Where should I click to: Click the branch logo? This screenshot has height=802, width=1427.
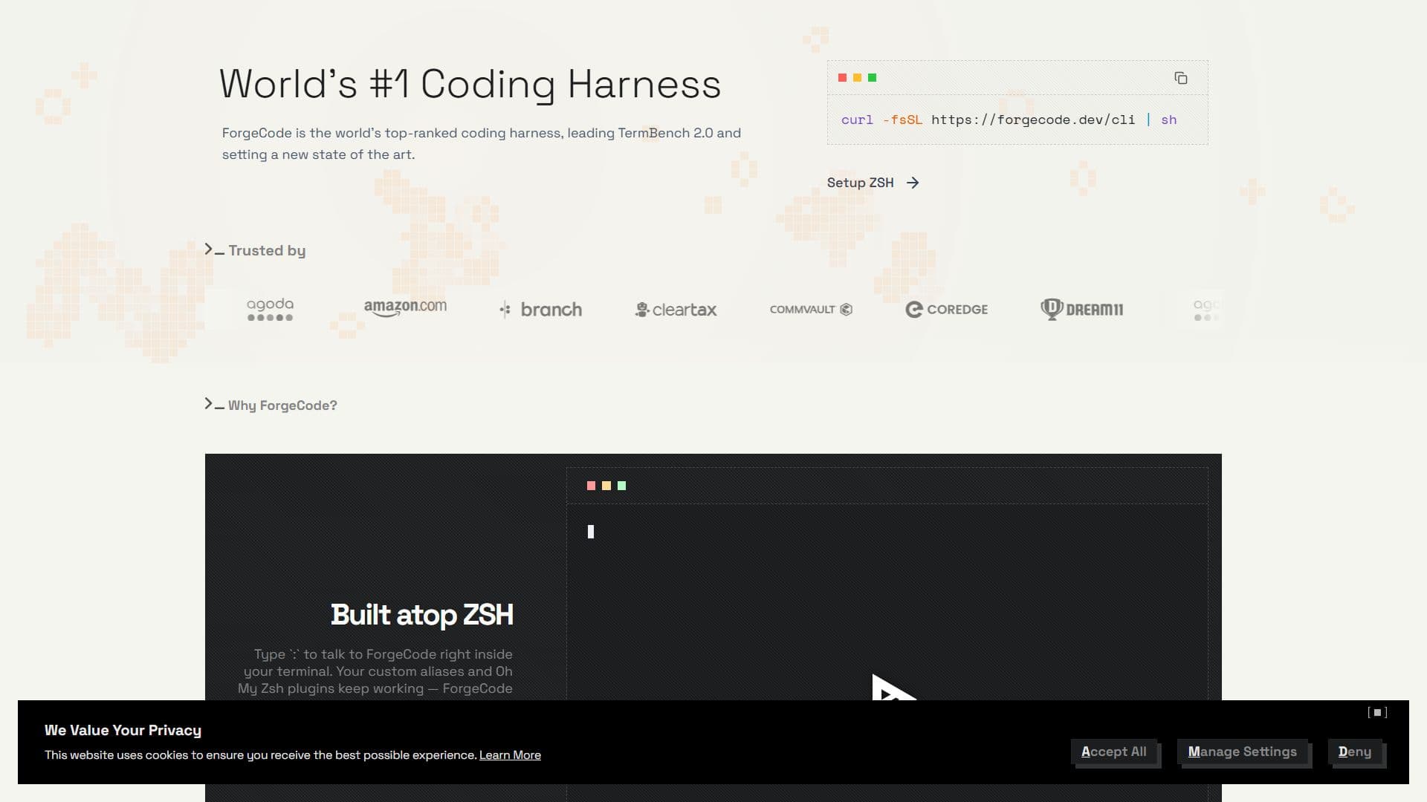click(540, 310)
